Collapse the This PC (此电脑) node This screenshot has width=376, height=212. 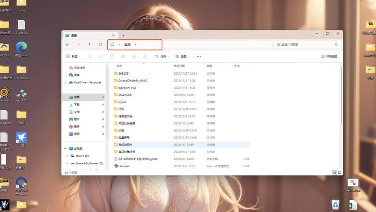coord(65,148)
